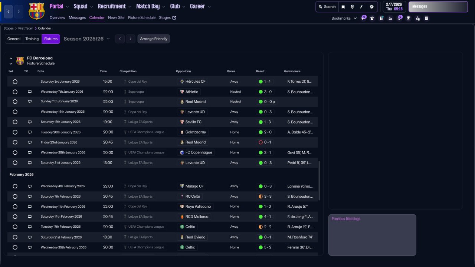This screenshot has height=267, width=475.
Task: Go forward with the right arrow button
Action: [19, 12]
